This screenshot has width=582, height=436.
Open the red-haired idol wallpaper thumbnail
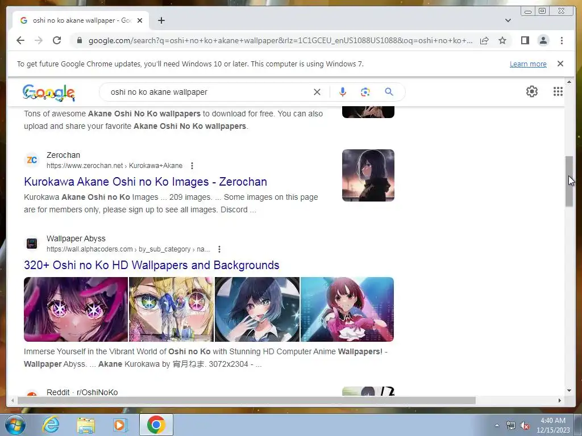[x=347, y=309]
